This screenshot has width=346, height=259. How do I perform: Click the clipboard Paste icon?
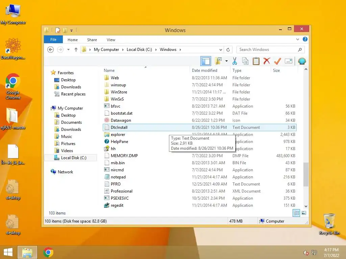[x=256, y=61]
